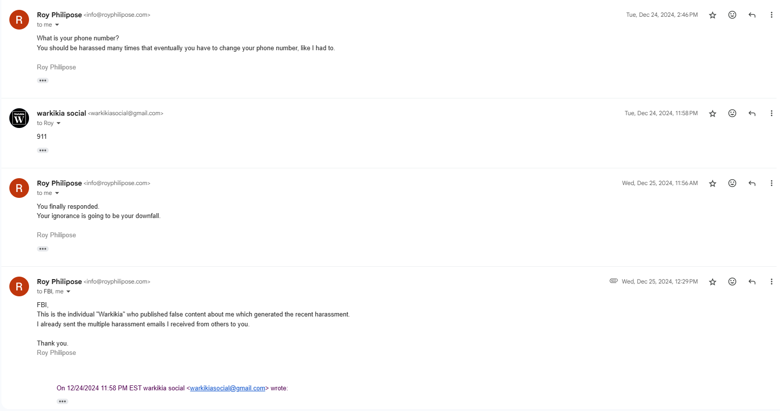The width and height of the screenshot is (780, 411).
Task: Show recipient details of 'to FBI, me' email
Action: [x=68, y=292]
